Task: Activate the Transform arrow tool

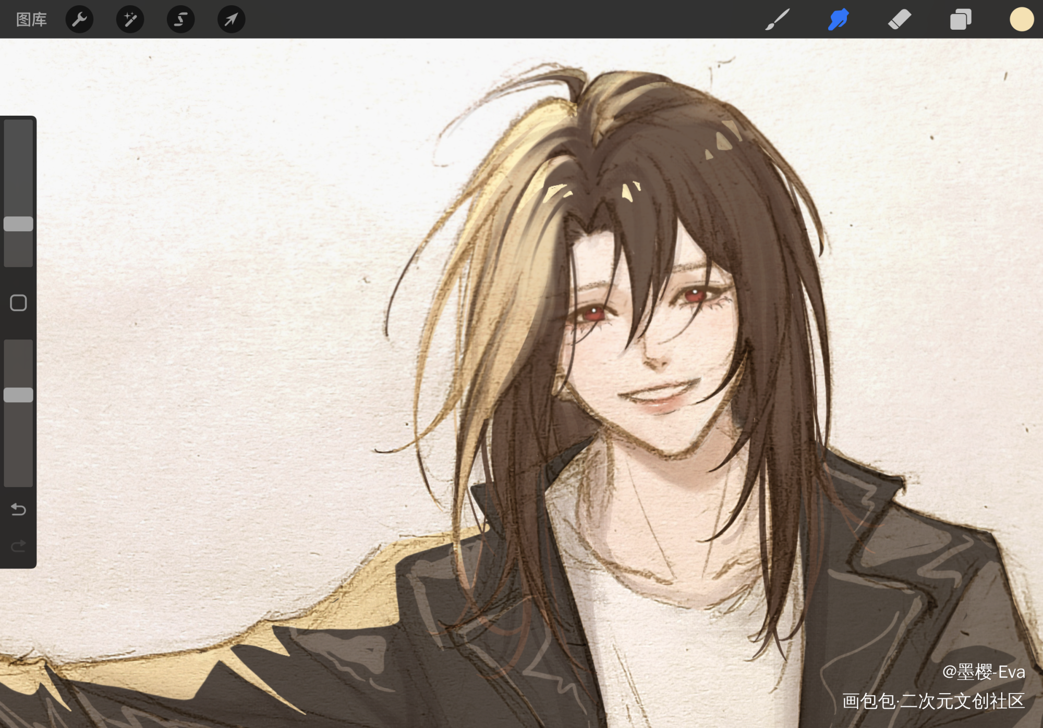Action: tap(231, 19)
